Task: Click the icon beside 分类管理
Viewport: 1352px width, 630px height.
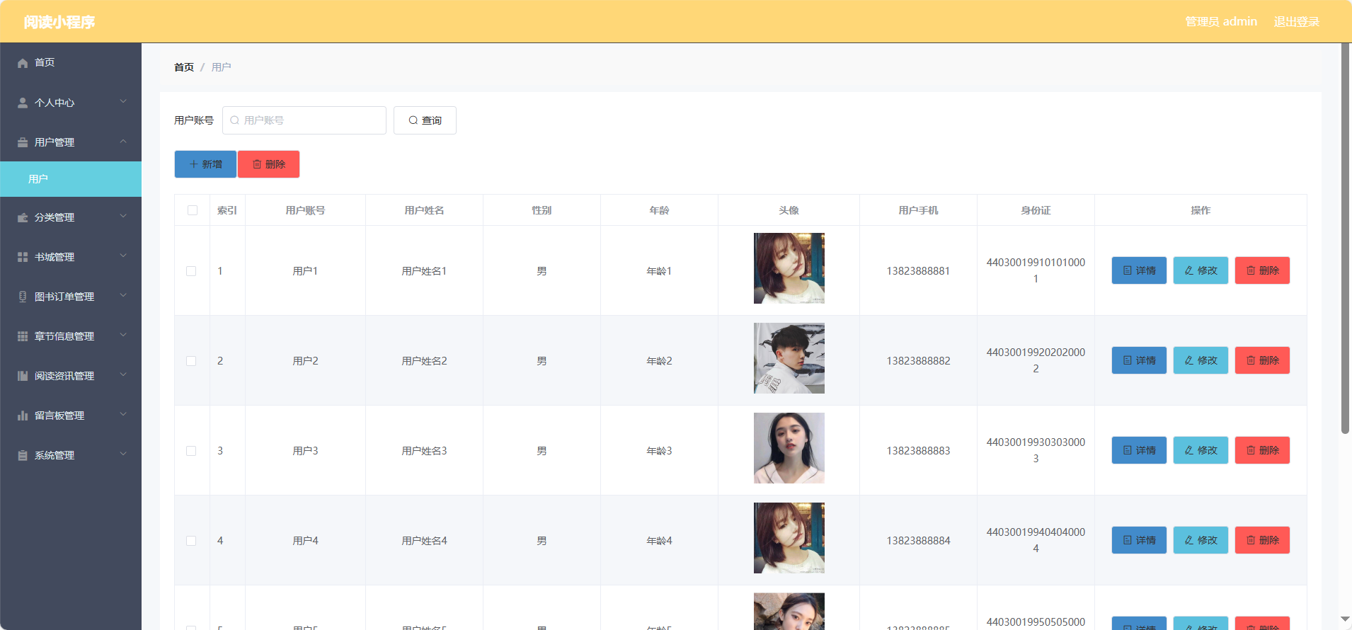Action: coord(23,217)
